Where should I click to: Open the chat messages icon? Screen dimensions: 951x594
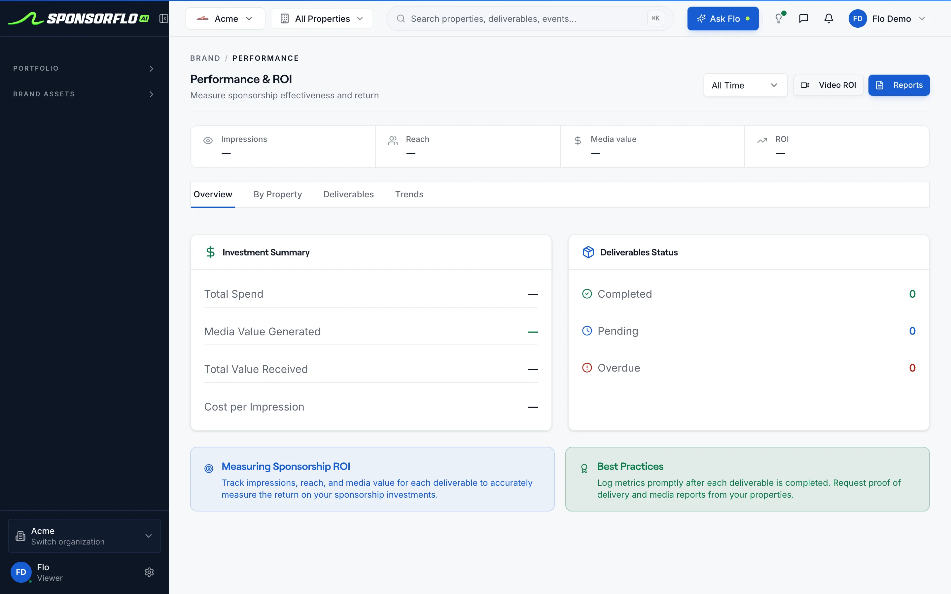tap(804, 18)
